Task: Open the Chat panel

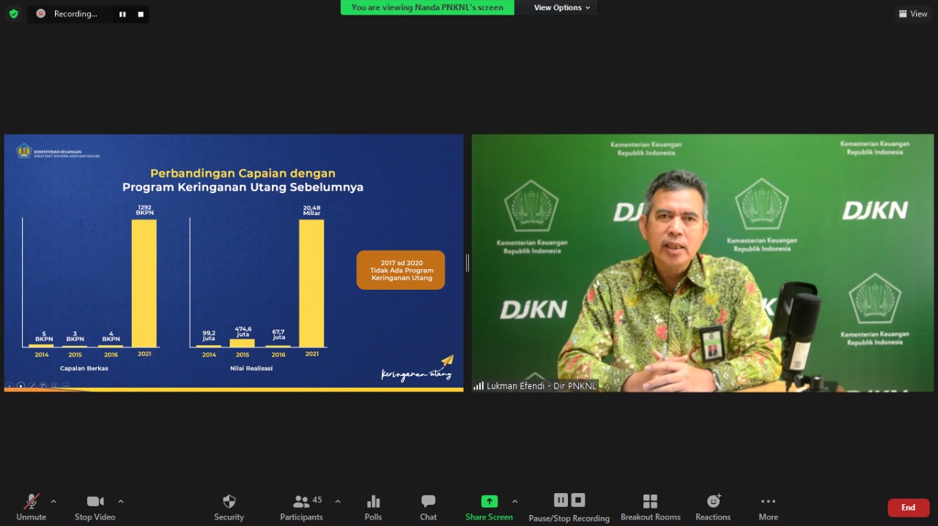Action: click(x=428, y=506)
